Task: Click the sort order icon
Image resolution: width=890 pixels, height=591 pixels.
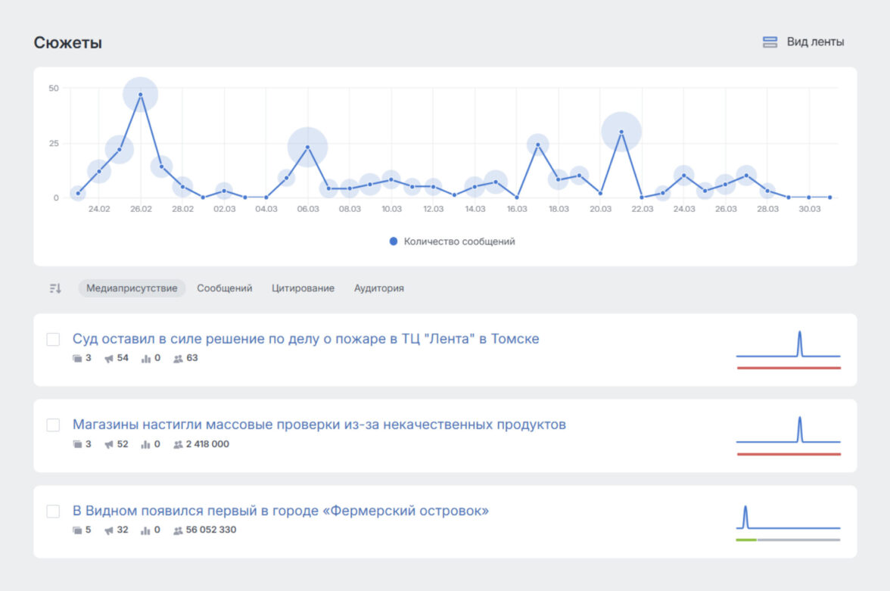Action: (55, 288)
